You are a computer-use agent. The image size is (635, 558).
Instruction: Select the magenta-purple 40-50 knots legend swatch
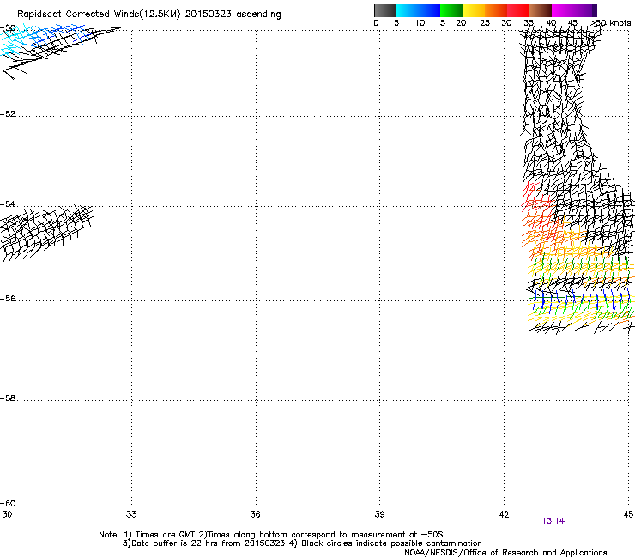click(x=574, y=10)
